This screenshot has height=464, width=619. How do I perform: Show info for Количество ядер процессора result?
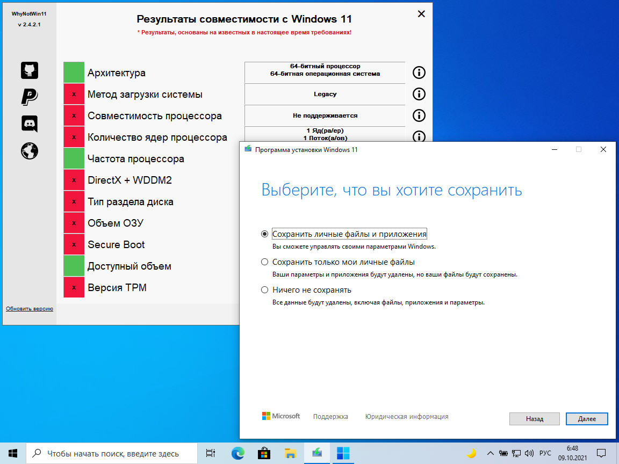tap(419, 136)
